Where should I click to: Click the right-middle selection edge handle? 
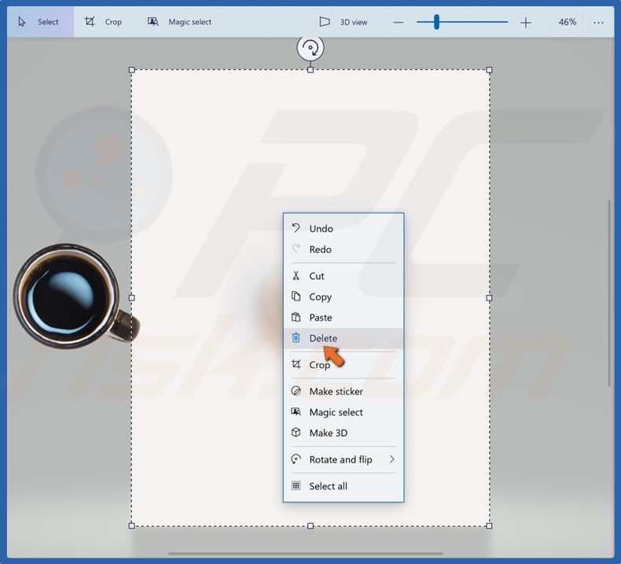coord(489,298)
